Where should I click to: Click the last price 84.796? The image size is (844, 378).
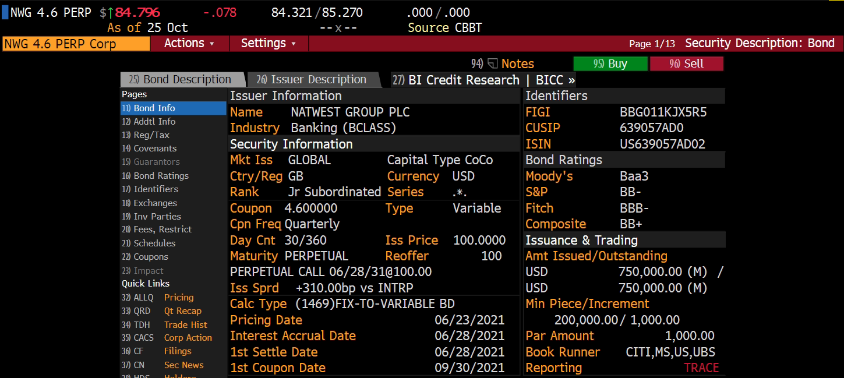[137, 12]
